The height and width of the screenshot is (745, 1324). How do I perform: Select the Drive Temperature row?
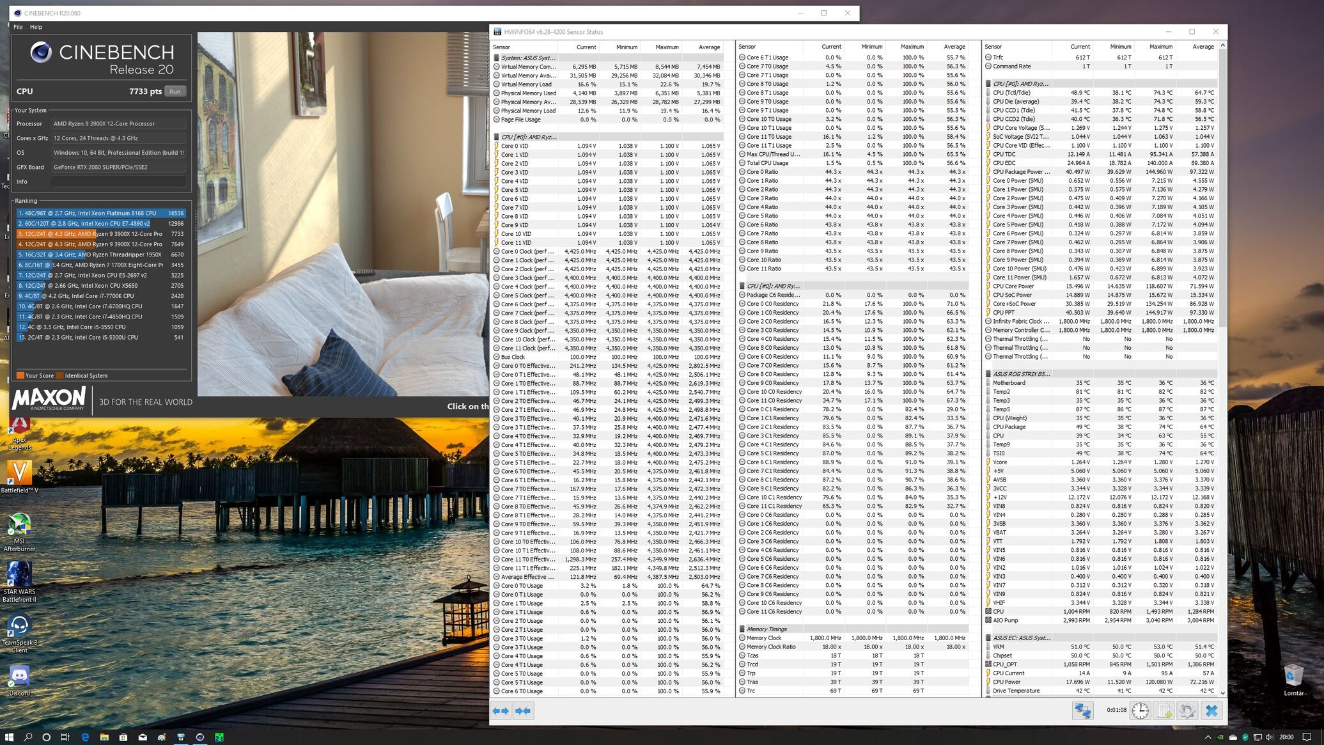(x=1100, y=691)
